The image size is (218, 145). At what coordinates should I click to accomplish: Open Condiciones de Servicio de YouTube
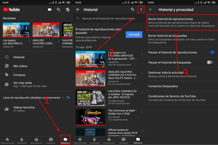click(x=177, y=98)
